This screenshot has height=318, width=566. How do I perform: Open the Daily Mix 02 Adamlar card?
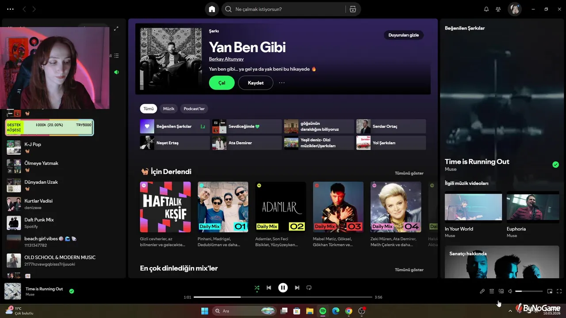point(280,215)
